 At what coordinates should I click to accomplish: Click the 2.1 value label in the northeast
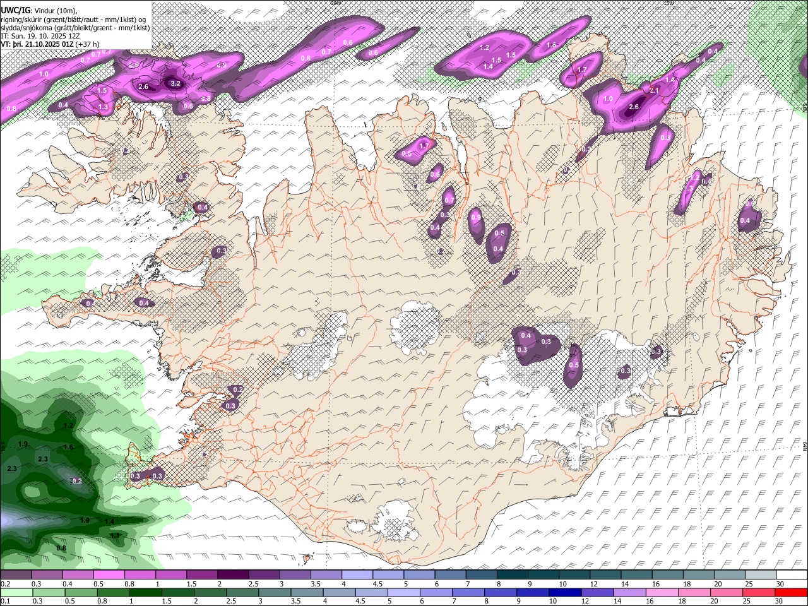point(654,90)
